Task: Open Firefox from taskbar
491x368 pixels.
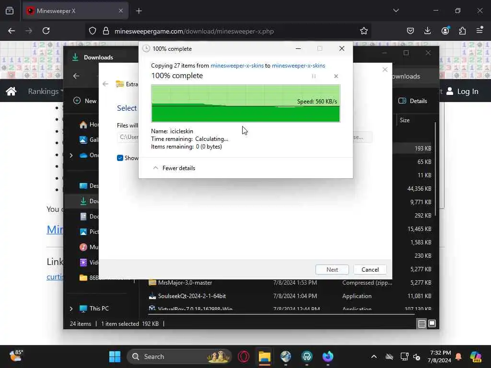Action: pos(328,356)
